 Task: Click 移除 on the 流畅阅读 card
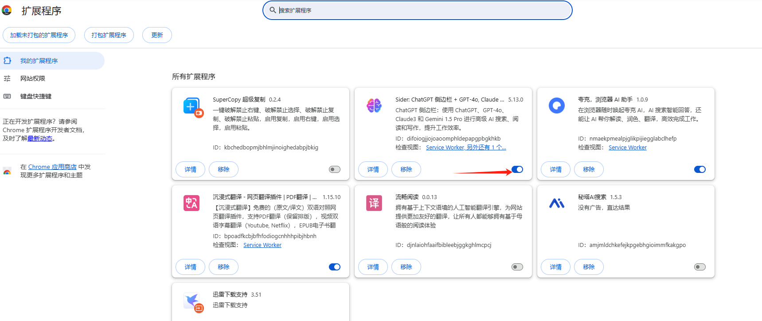(406, 267)
